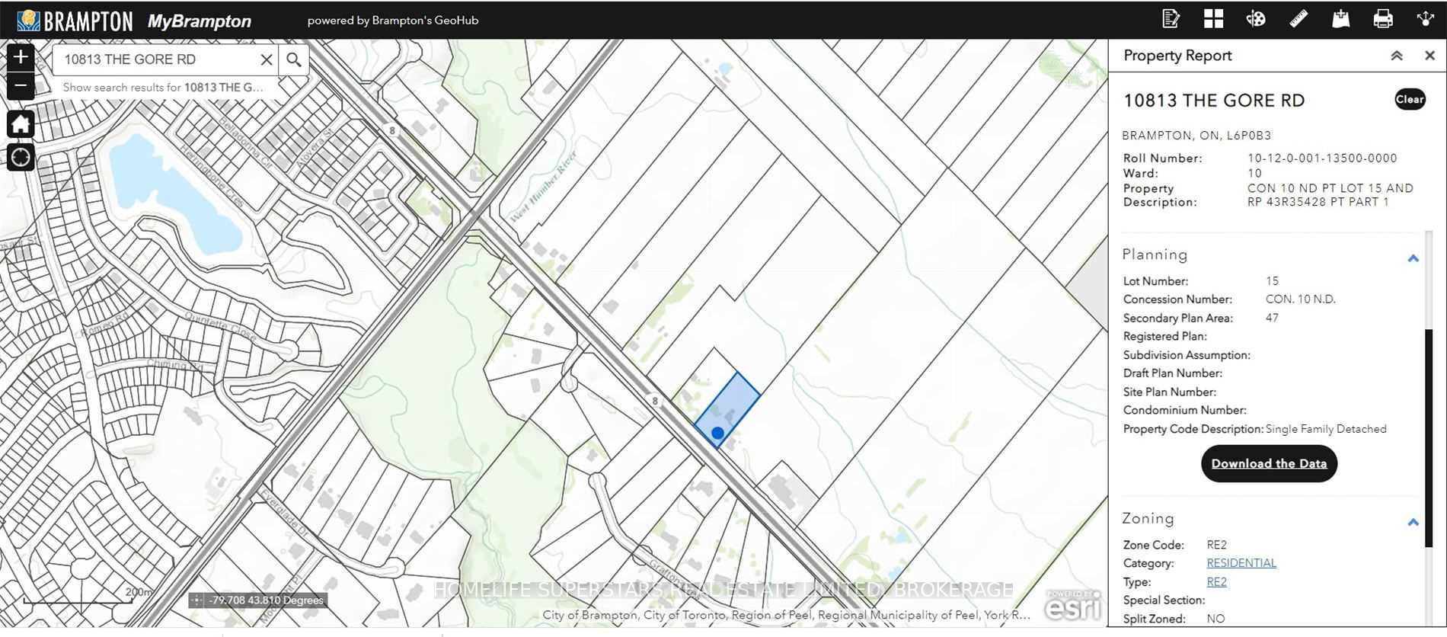Screen dimensions: 1447x637
Task: Open the draw palette tool
Action: (x=1256, y=19)
